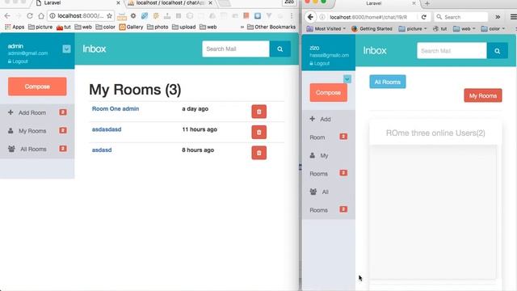Click the "11 hours ago" timestamp
517x291 pixels.
200,129
